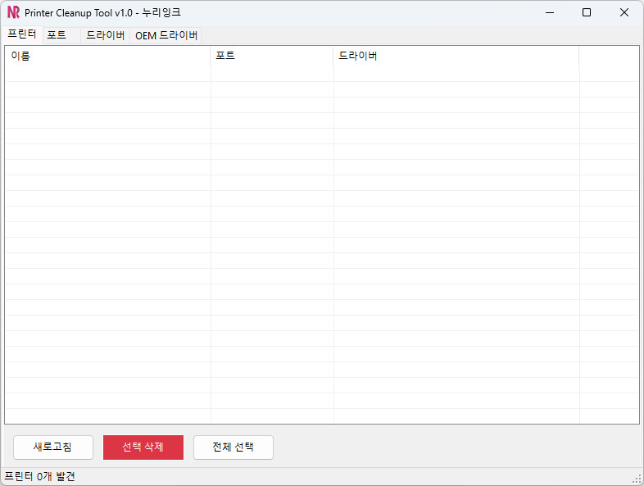Click the divider between 이름 and 포트 headers
644x486 pixels.
click(211, 56)
